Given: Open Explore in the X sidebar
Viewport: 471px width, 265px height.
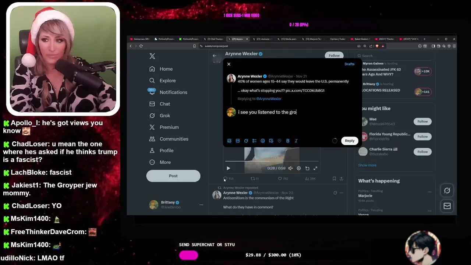Looking at the screenshot, I should pos(163,81).
